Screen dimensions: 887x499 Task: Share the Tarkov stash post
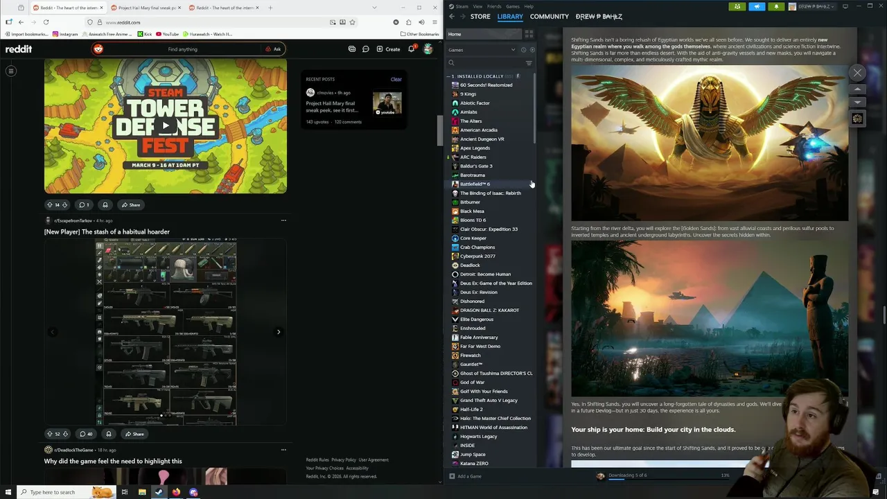pos(133,434)
